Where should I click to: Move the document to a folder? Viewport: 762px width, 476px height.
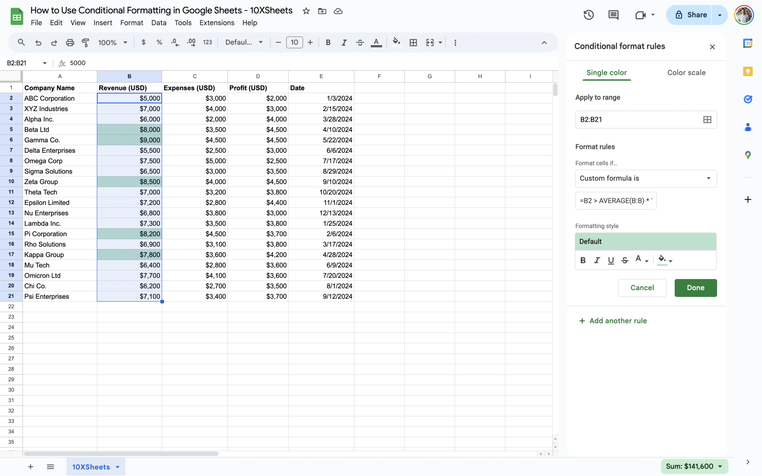click(322, 11)
